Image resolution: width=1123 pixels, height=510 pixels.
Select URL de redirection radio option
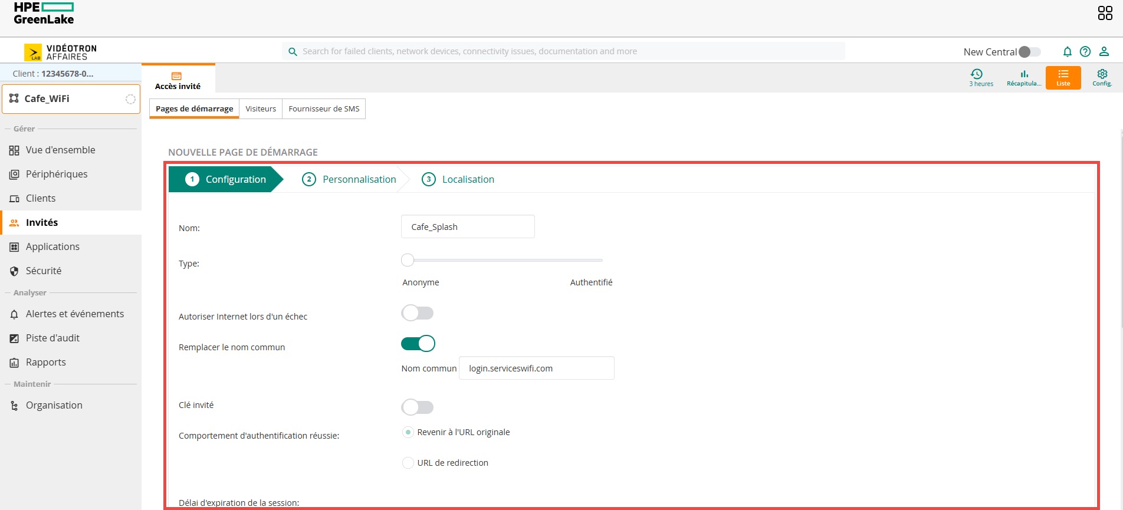408,463
